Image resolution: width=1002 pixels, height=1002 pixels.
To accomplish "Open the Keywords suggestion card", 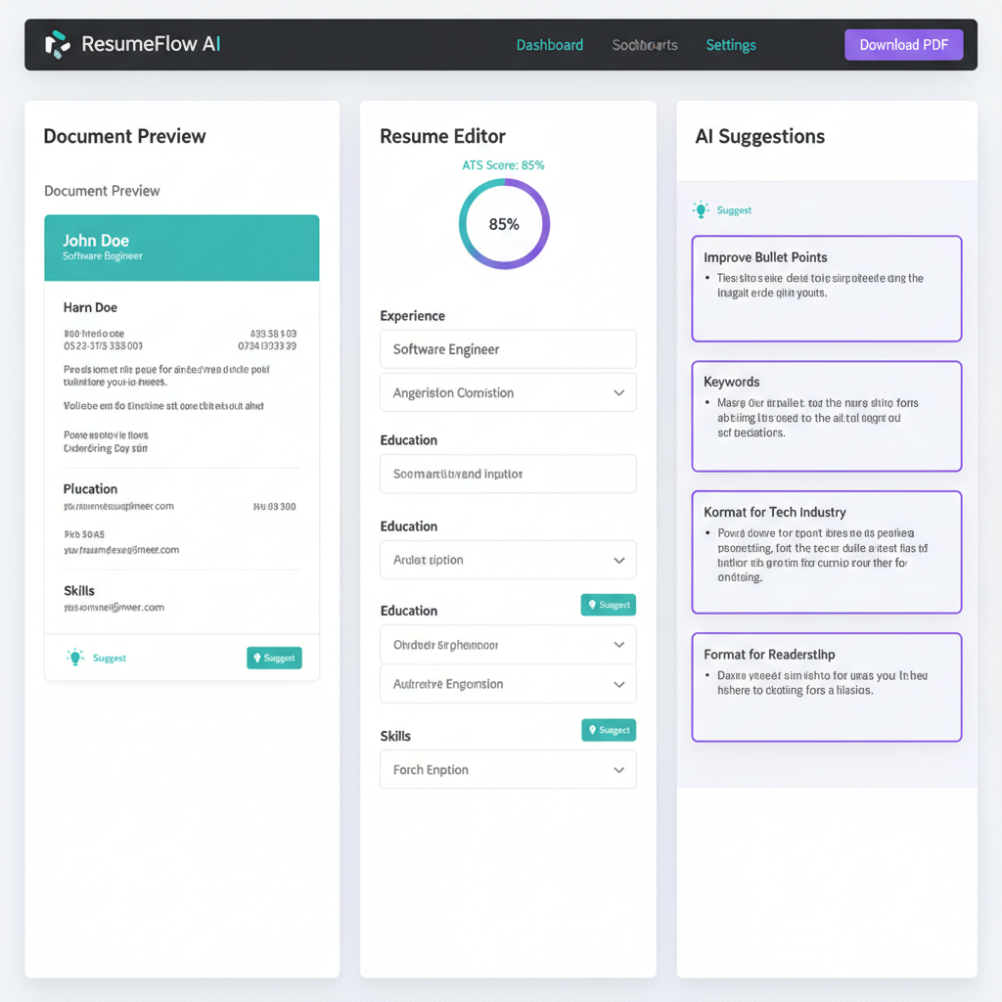I will tap(826, 416).
